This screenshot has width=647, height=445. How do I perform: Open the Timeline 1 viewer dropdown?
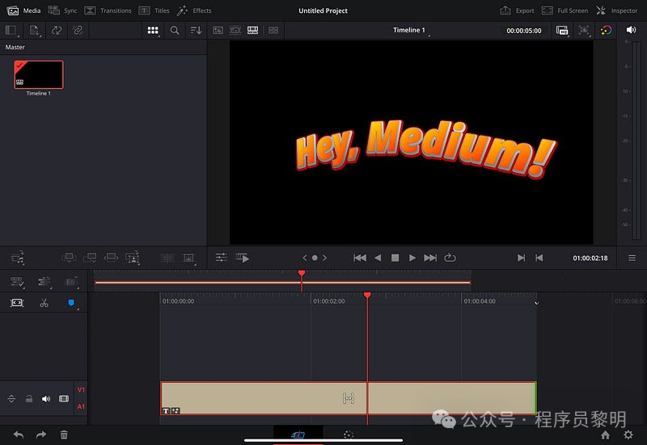[x=409, y=30]
